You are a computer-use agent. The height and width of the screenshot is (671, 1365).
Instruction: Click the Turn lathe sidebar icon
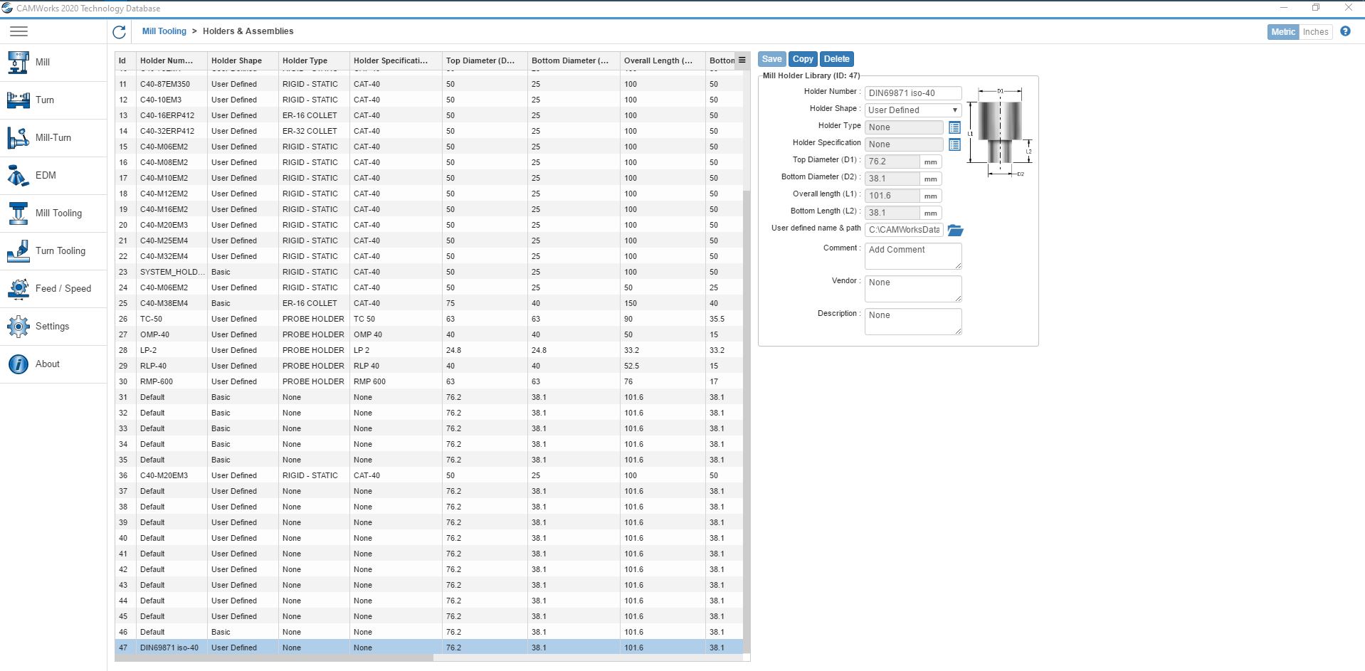pos(18,100)
